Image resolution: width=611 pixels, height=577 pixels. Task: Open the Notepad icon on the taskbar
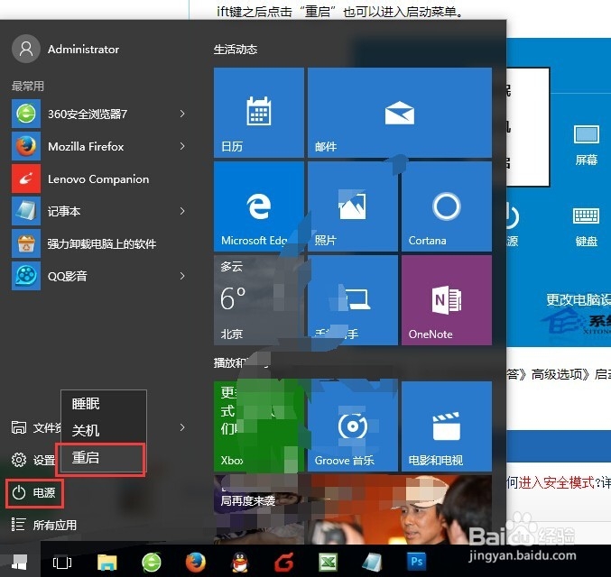(372, 563)
